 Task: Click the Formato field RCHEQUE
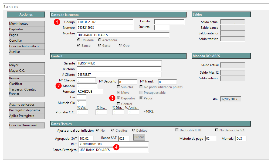click(x=90, y=92)
